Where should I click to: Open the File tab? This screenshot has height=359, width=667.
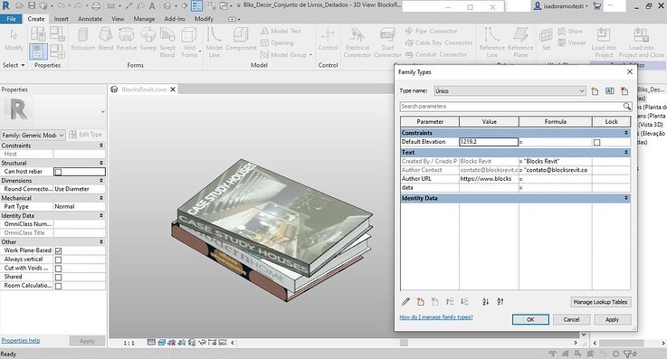(12, 19)
